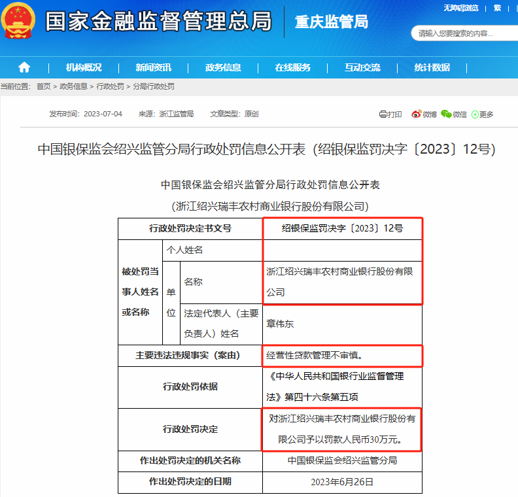Open the 新闻资讯 menu
Image resolution: width=518 pixels, height=497 pixels.
[153, 67]
